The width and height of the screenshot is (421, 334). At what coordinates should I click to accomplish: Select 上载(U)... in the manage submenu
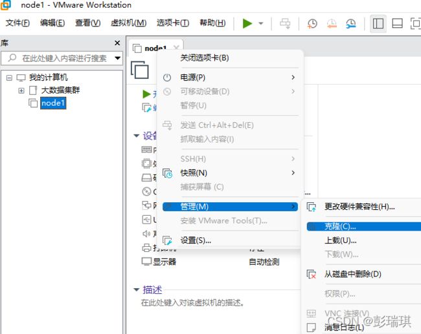point(341,240)
